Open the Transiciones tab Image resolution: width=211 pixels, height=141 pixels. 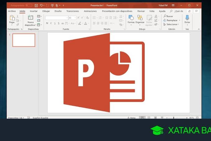[x=73, y=11]
